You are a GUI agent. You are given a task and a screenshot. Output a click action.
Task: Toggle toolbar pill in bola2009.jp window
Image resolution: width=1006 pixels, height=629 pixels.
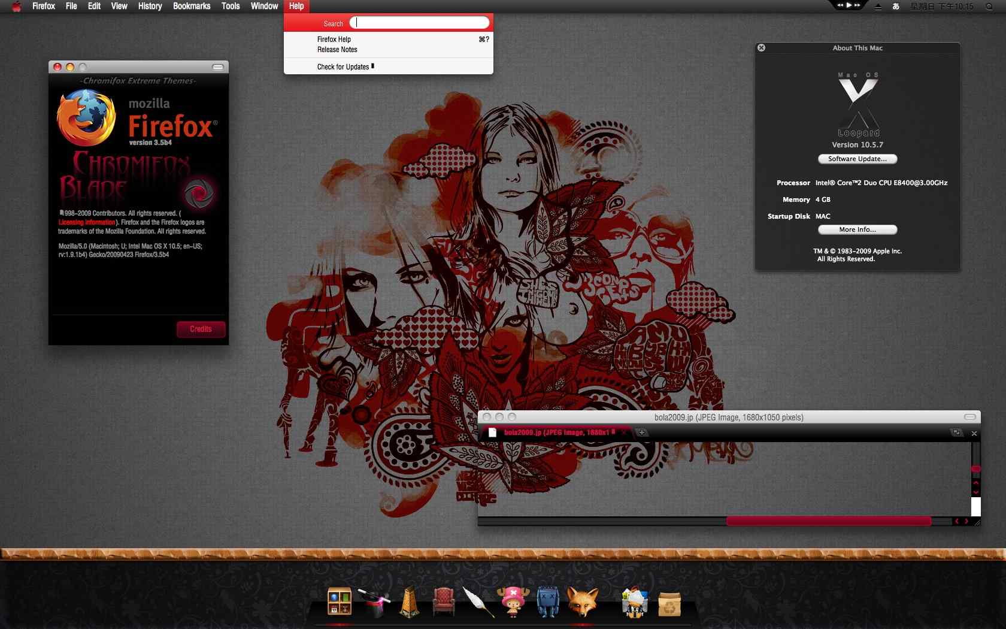pyautogui.click(x=970, y=417)
